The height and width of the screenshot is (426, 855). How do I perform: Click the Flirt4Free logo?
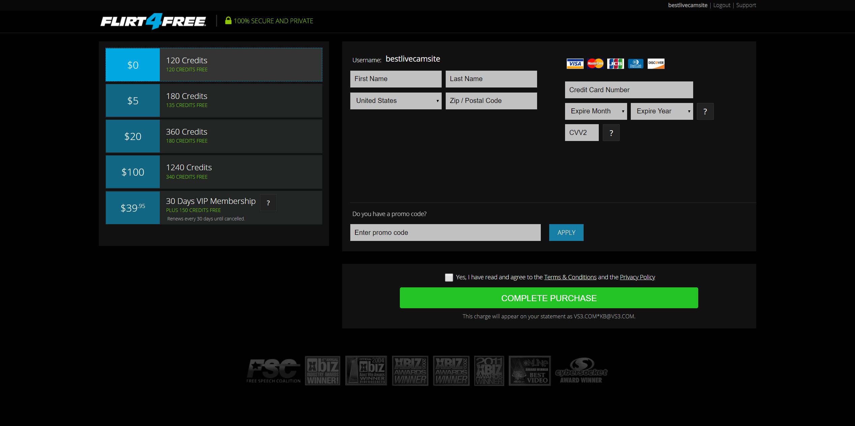click(153, 21)
